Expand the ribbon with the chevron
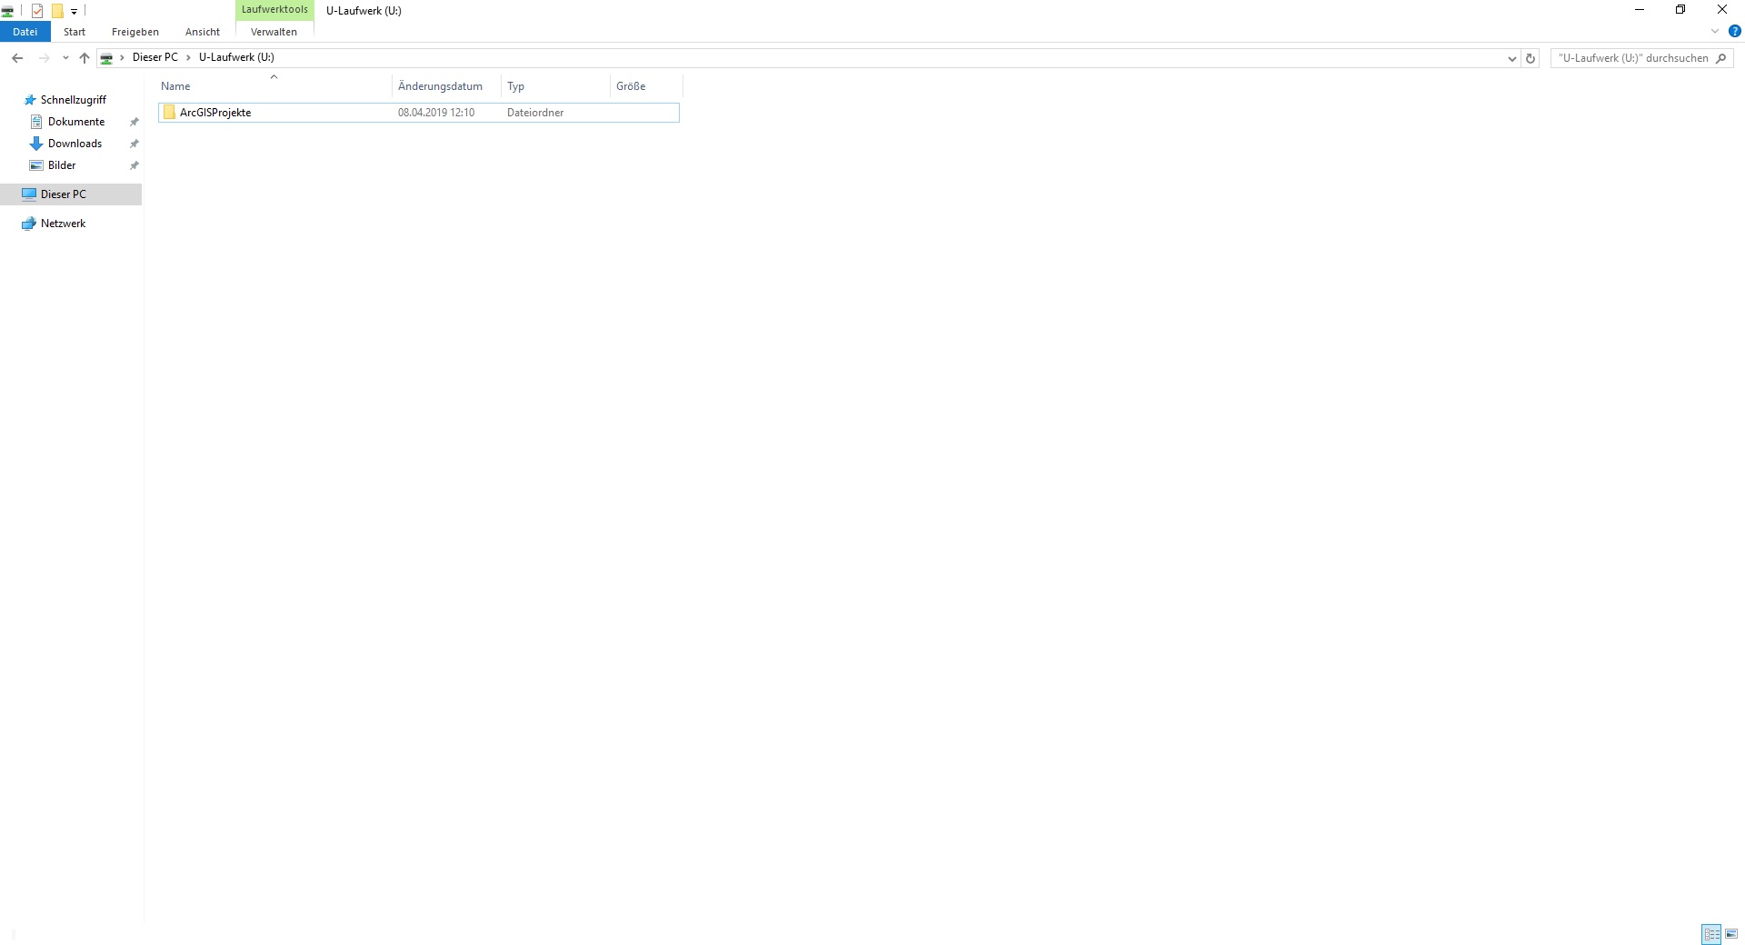This screenshot has height=945, width=1745. (x=1715, y=31)
